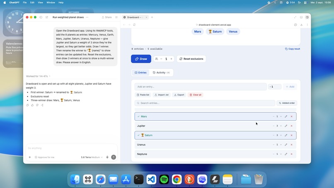
Task: Increase Saturn entry weight
Action: pyautogui.click(x=281, y=135)
